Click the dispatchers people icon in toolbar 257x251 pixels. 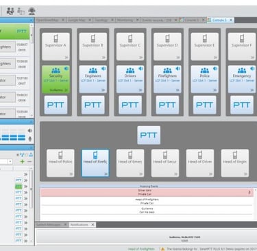[x=10, y=11]
